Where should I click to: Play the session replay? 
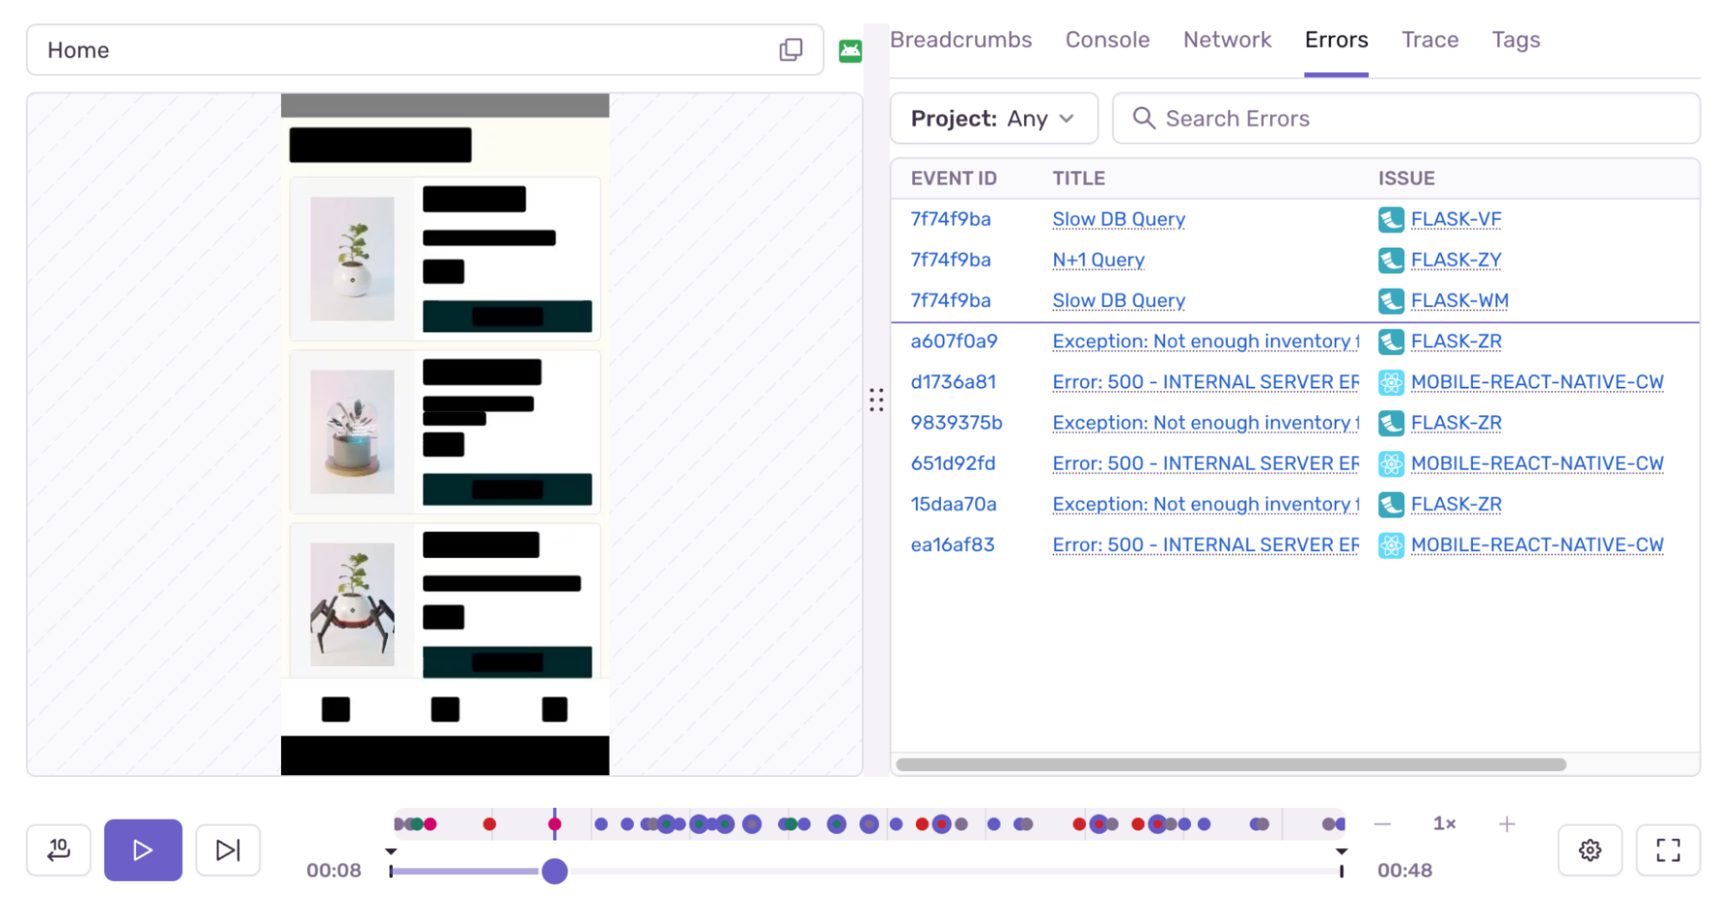[142, 850]
